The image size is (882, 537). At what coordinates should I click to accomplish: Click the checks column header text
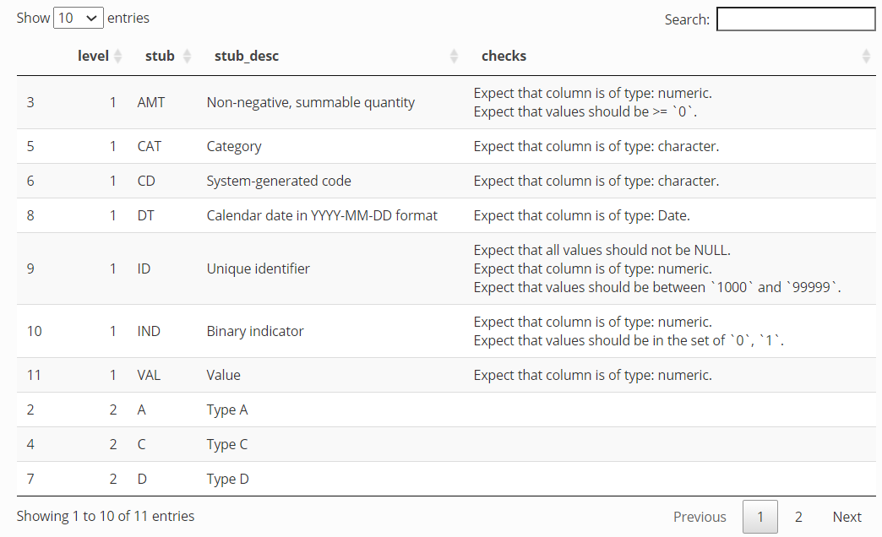point(504,57)
